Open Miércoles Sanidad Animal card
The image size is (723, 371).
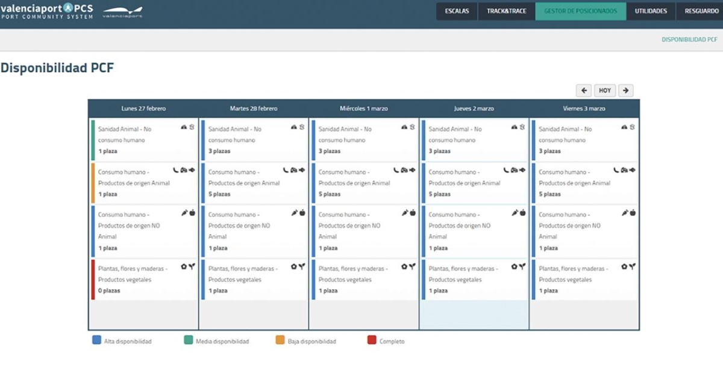[x=365, y=140]
